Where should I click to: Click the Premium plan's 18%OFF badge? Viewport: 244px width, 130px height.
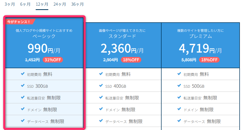point(209,60)
